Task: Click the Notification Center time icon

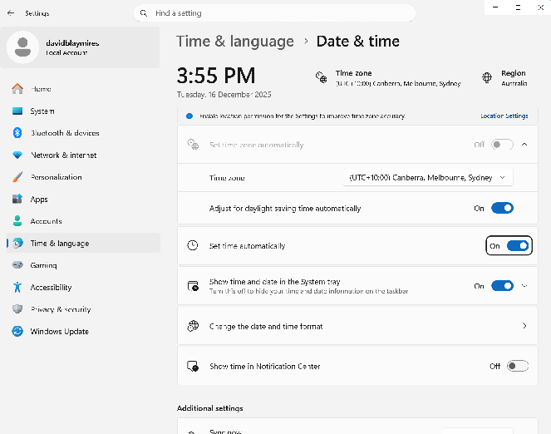Action: (193, 366)
